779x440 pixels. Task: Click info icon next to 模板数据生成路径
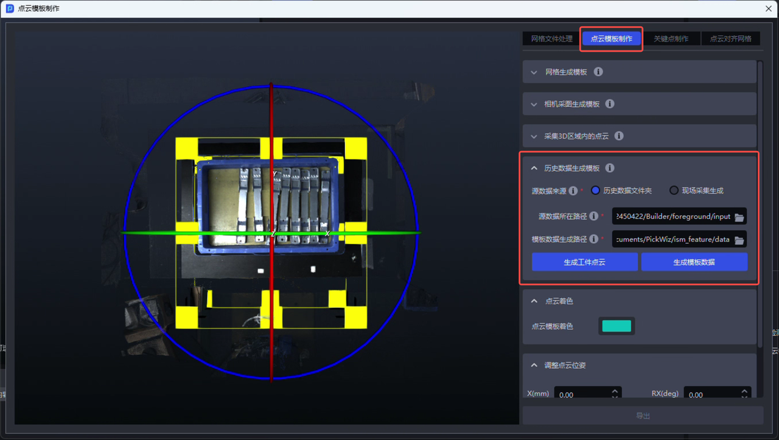tap(593, 239)
